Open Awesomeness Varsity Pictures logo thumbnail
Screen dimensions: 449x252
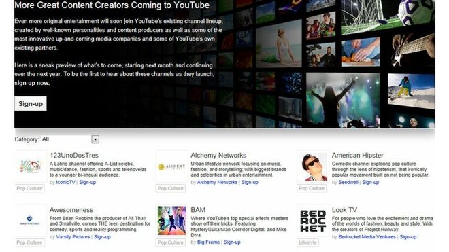pyautogui.click(x=31, y=221)
